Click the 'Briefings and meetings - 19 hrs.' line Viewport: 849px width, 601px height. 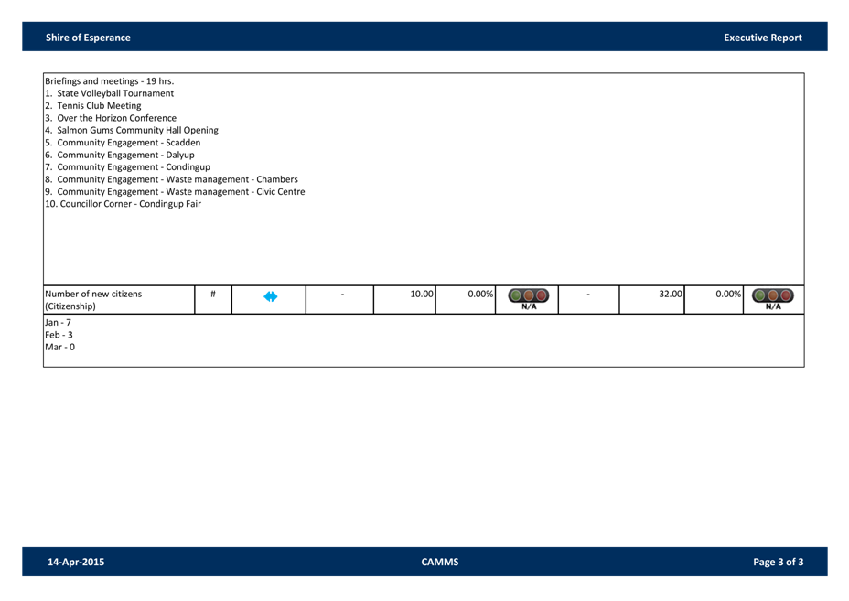[x=102, y=80]
